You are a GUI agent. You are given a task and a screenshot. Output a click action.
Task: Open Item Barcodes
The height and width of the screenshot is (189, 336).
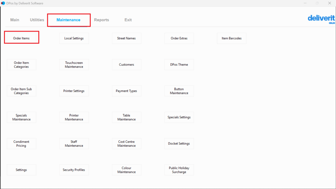[x=231, y=38]
